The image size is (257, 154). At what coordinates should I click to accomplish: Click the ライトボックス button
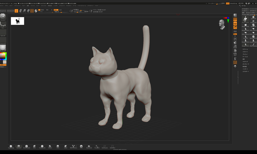(11, 11)
